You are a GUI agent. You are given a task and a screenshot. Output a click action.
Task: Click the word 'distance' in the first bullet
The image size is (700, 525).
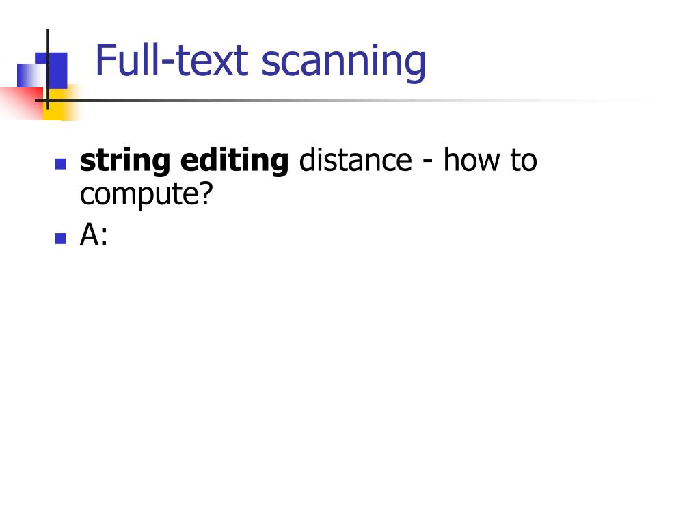point(355,160)
